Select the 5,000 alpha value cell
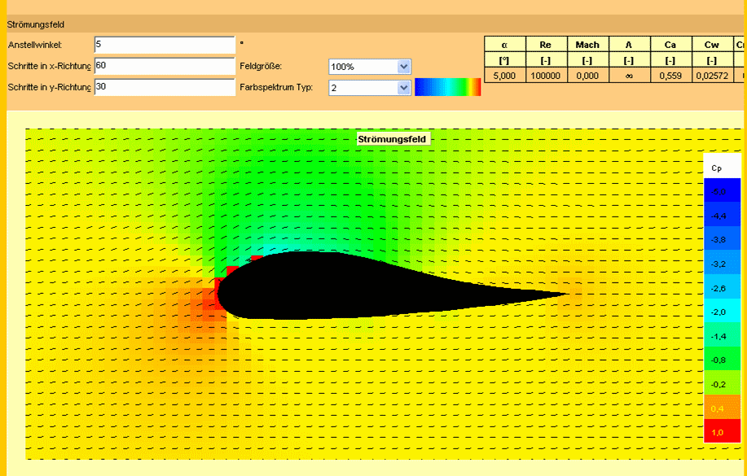Screen dimensions: 747x476 point(504,76)
